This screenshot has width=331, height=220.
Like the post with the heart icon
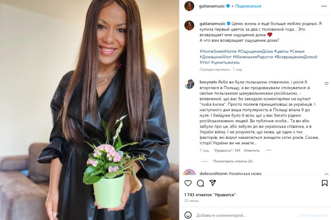tap(188, 183)
